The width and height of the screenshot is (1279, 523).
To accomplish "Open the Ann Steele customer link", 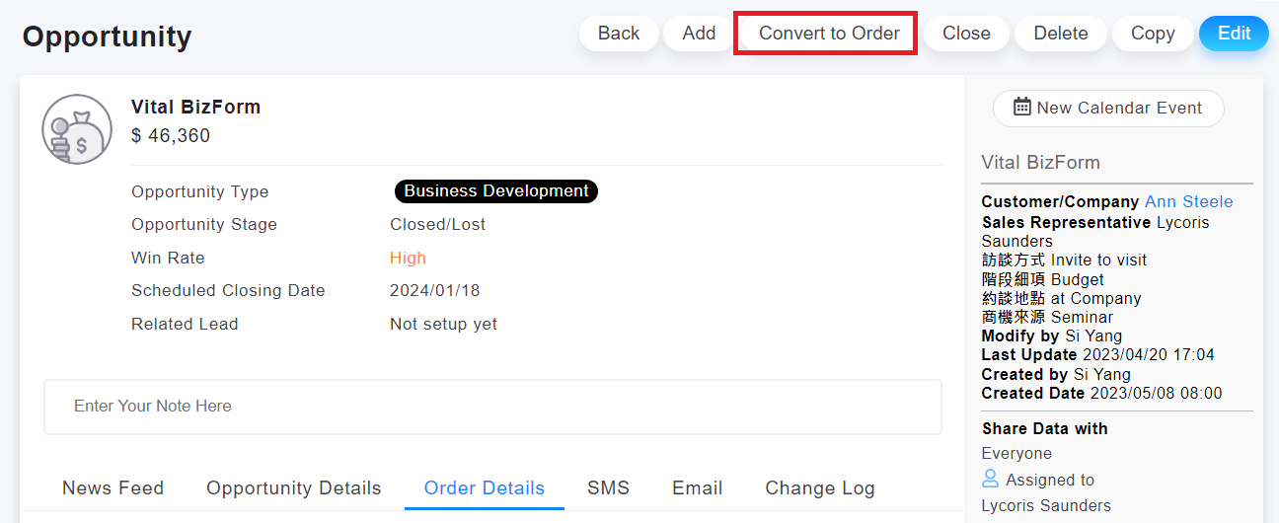I will point(1188,201).
